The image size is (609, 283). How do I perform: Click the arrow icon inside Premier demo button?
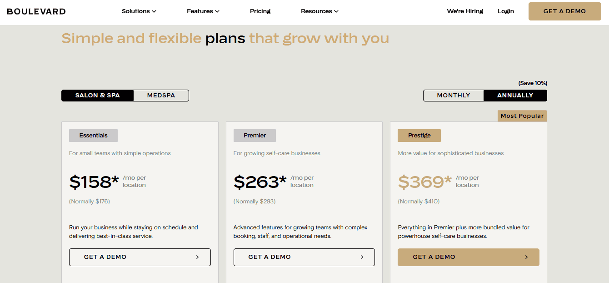tap(362, 257)
